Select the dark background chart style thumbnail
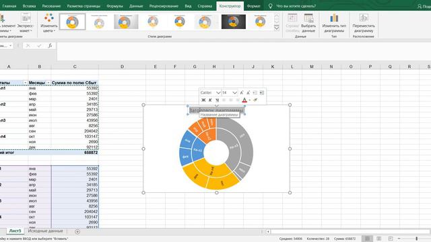This screenshot has height=242, width=431. point(234,22)
